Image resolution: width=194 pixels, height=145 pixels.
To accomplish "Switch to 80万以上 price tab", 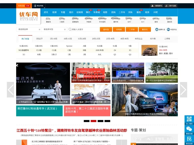I will [138, 39].
